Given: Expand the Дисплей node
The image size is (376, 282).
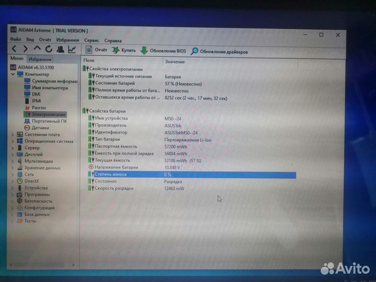Looking at the screenshot, I should coord(13,155).
